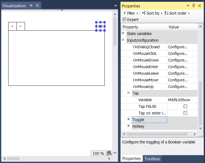Toggle auto-hide pin on Properties panel
The image size is (205, 163).
(x=194, y=6)
